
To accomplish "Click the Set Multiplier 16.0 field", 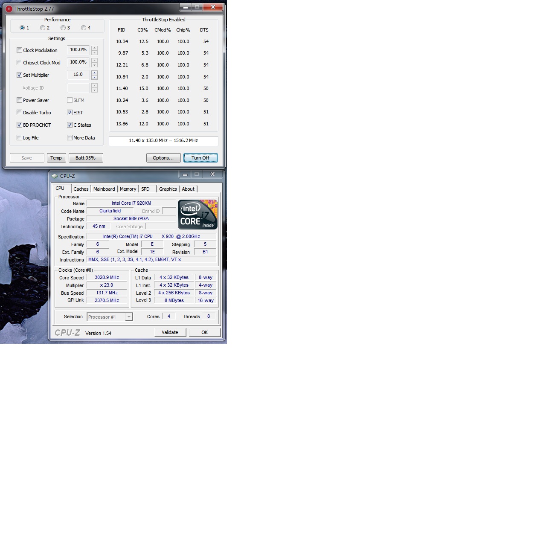I will (x=78, y=75).
